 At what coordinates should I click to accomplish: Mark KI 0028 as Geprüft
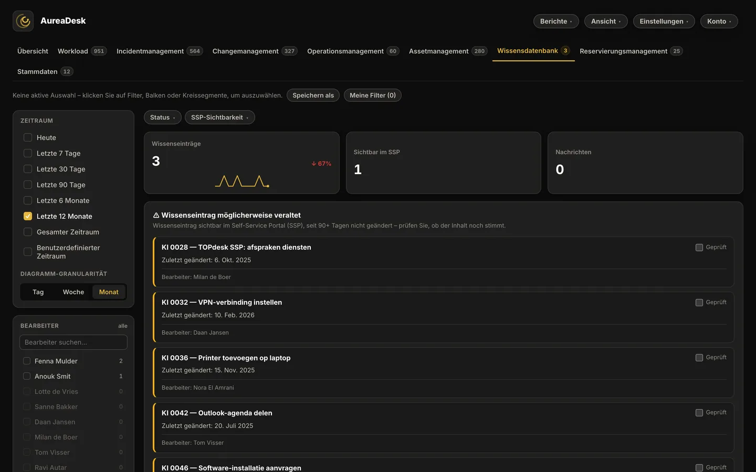click(x=699, y=248)
